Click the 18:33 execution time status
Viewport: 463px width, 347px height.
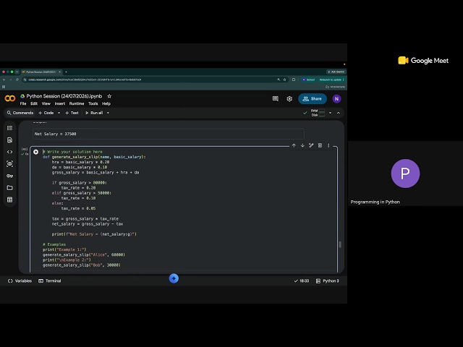pyautogui.click(x=302, y=281)
